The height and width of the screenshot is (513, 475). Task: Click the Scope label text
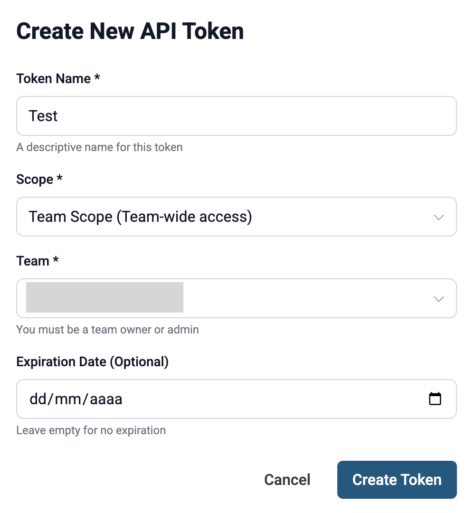pyautogui.click(x=35, y=179)
